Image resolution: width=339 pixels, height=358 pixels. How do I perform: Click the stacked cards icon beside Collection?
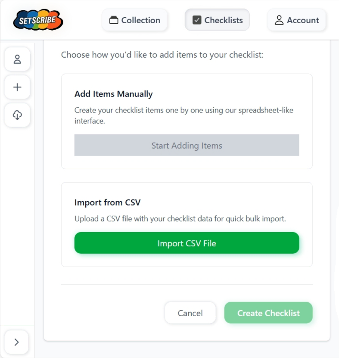114,20
